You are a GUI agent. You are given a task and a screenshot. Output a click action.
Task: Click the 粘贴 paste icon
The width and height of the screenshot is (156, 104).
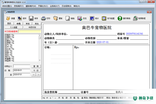[68, 18]
